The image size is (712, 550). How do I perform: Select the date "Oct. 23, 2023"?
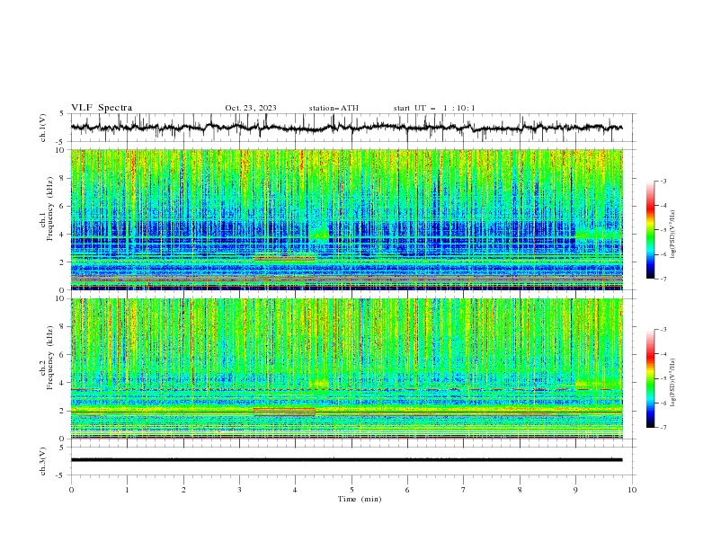coord(251,108)
